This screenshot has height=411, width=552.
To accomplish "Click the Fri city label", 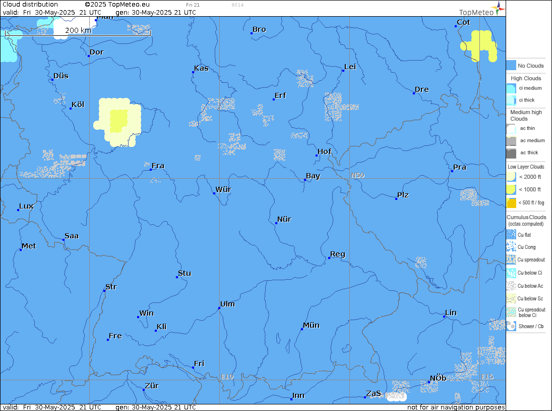I will (x=199, y=364).
